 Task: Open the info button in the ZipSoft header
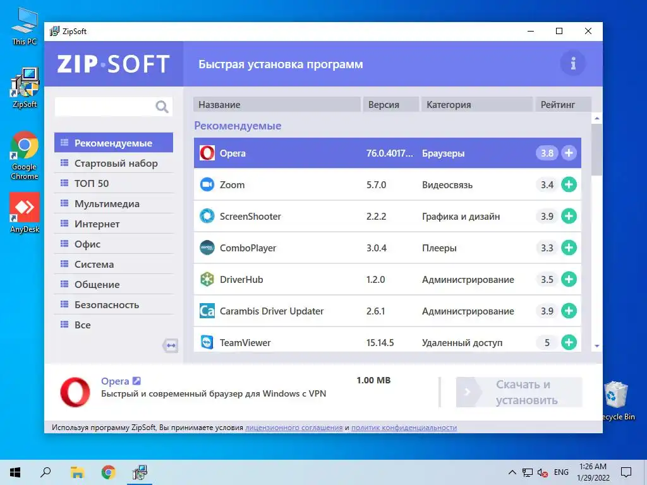coord(572,64)
